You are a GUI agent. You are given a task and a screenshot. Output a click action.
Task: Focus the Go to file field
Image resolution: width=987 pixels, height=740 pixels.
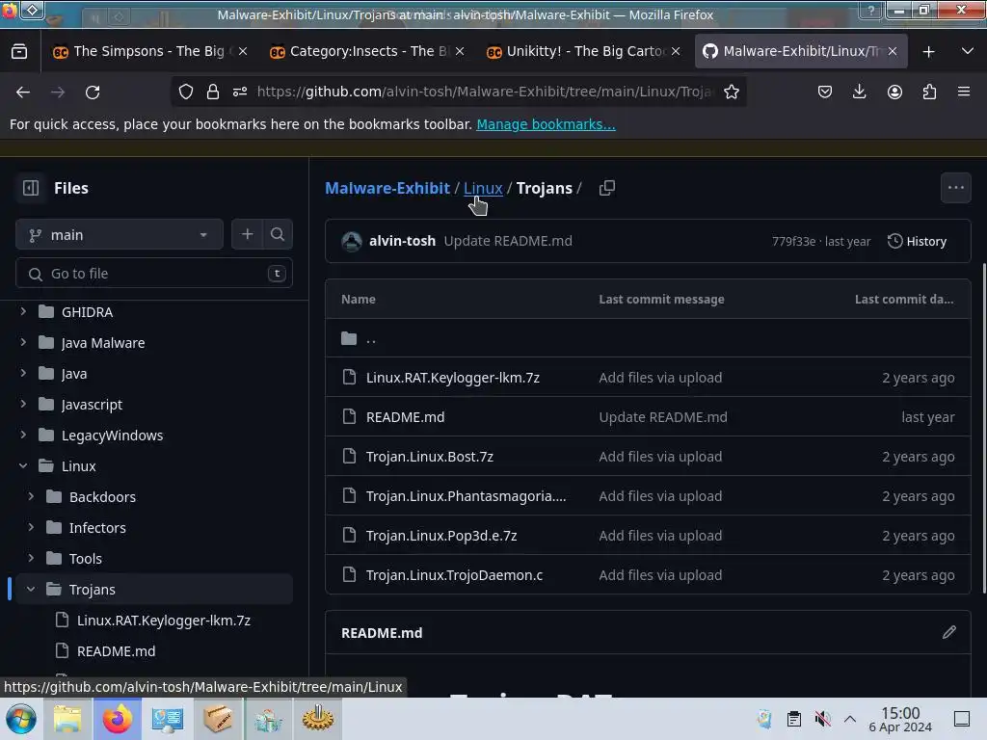154,273
